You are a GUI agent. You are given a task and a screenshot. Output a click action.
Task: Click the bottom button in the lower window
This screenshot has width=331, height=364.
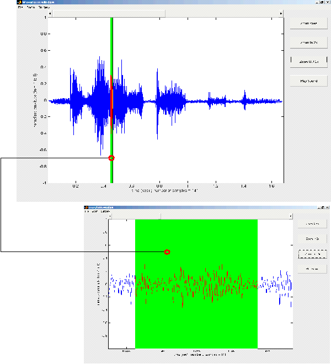(x=312, y=269)
